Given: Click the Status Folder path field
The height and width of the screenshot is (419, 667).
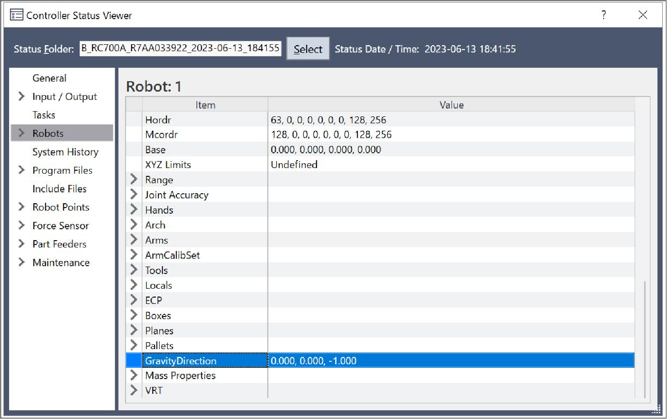Looking at the screenshot, I should 180,48.
